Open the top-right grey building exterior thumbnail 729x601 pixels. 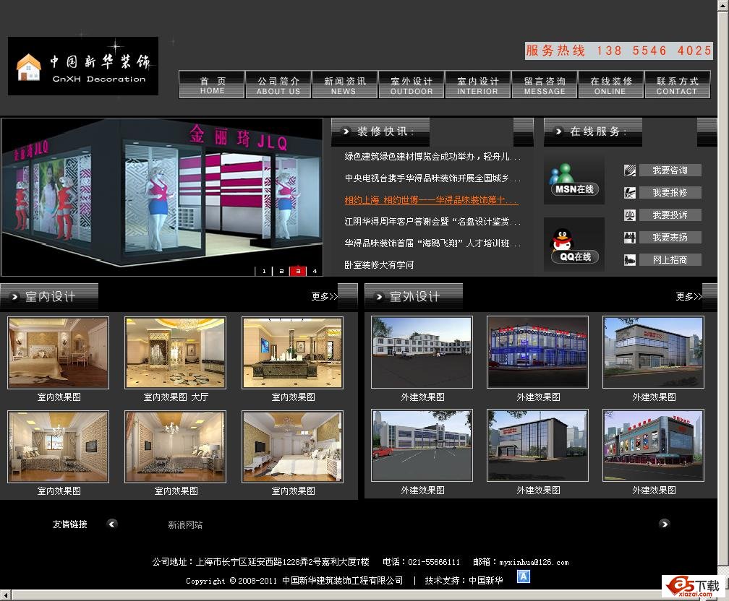[653, 352]
